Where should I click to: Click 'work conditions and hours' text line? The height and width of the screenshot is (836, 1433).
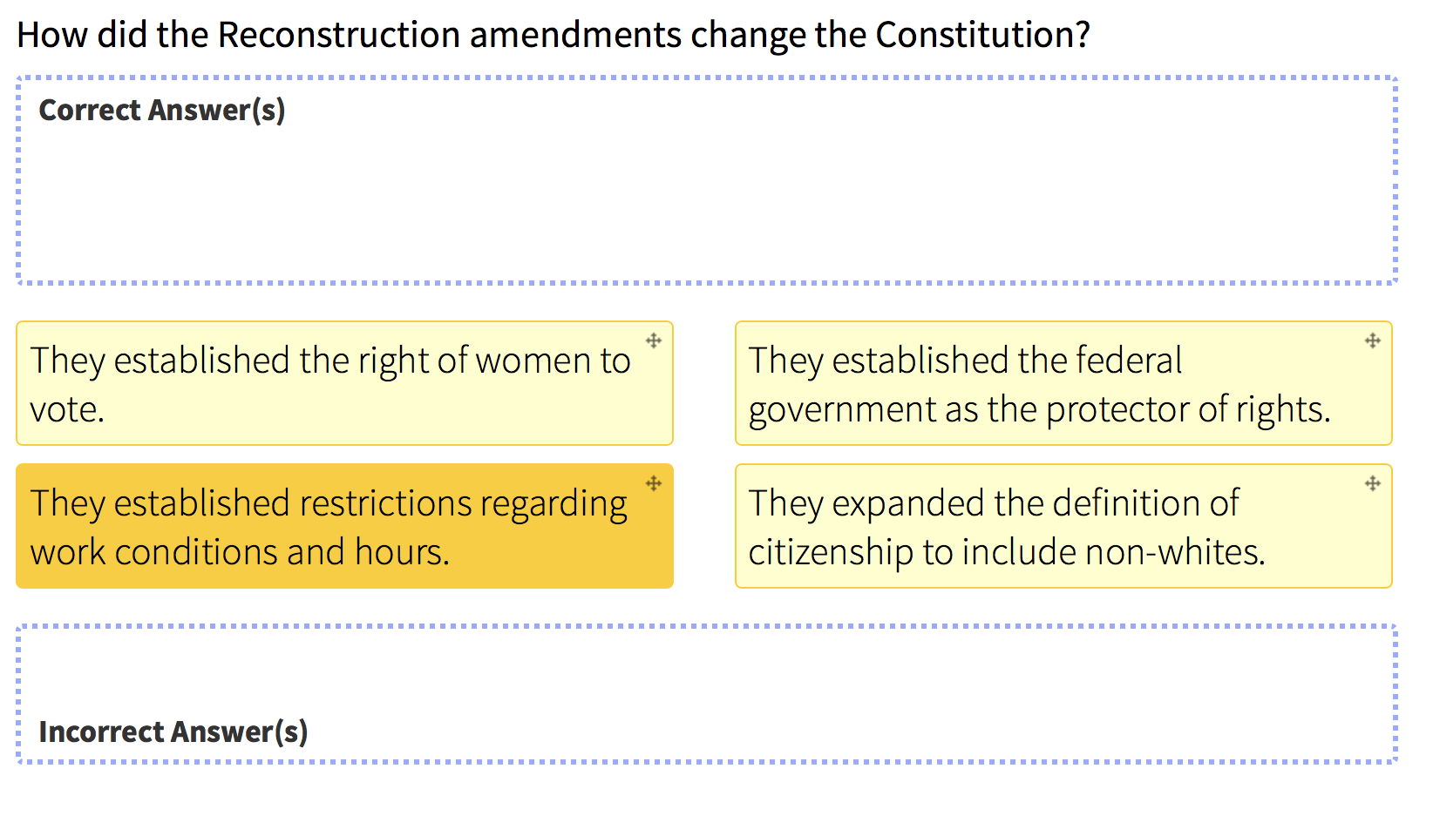[240, 552]
